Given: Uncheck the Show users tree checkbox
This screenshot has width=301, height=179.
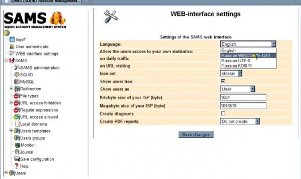Looking at the screenshot, I should click(x=223, y=81).
